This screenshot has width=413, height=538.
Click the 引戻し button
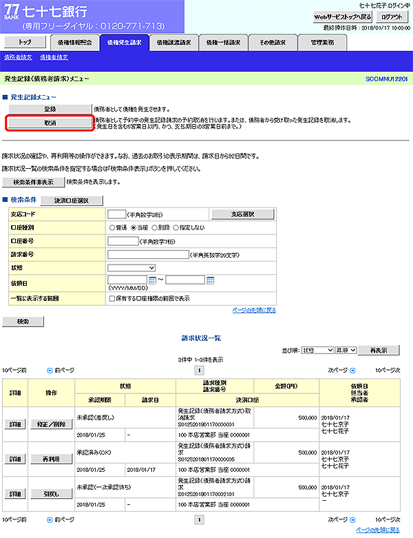(52, 494)
